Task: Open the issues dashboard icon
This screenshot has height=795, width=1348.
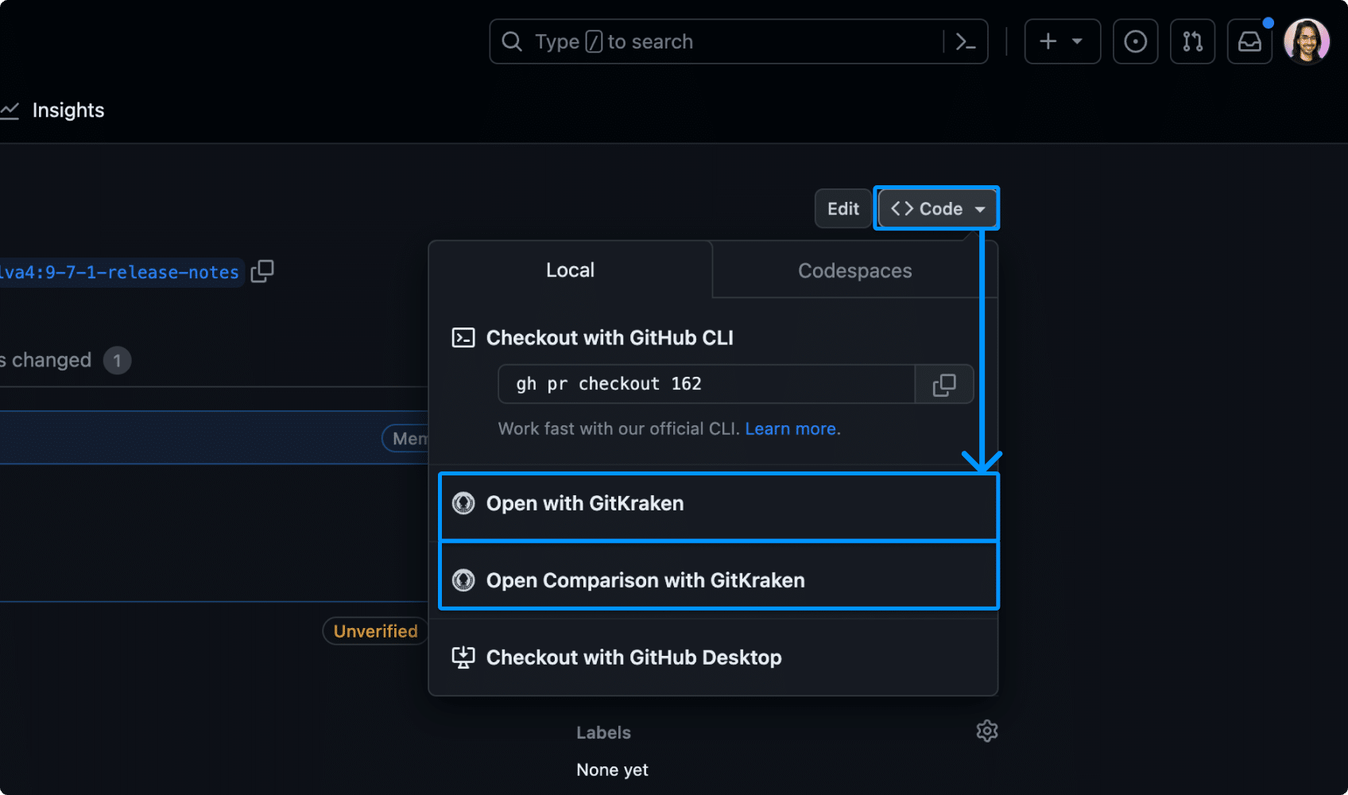Action: click(1135, 41)
